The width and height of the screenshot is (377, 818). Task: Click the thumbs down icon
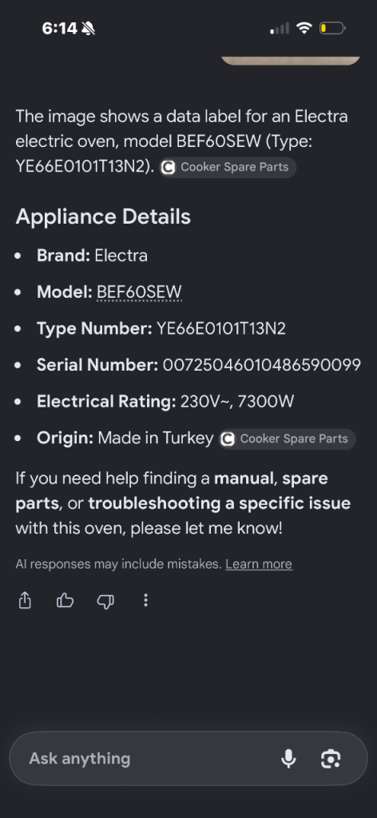pos(105,602)
